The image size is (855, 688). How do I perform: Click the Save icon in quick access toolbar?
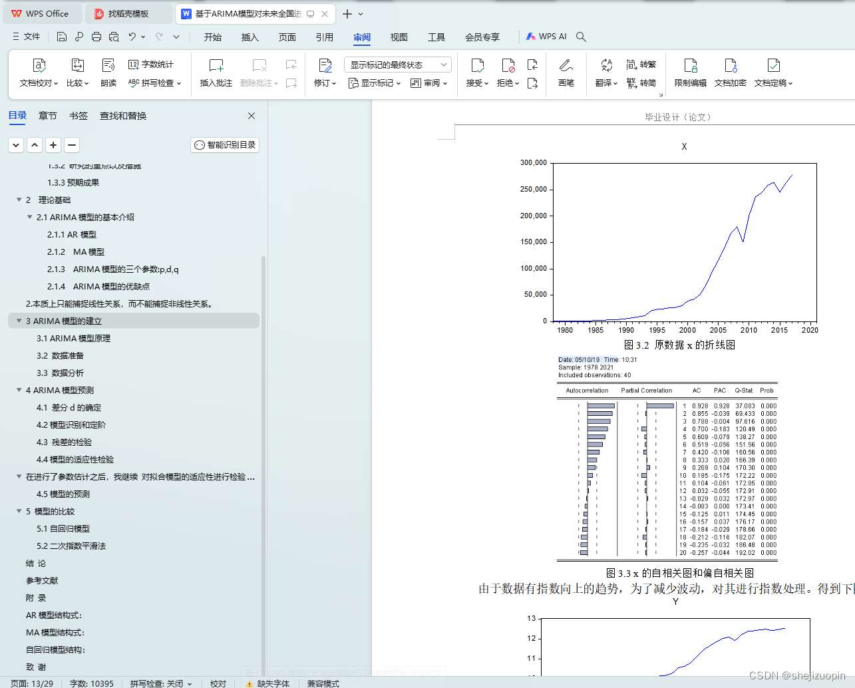pos(62,37)
